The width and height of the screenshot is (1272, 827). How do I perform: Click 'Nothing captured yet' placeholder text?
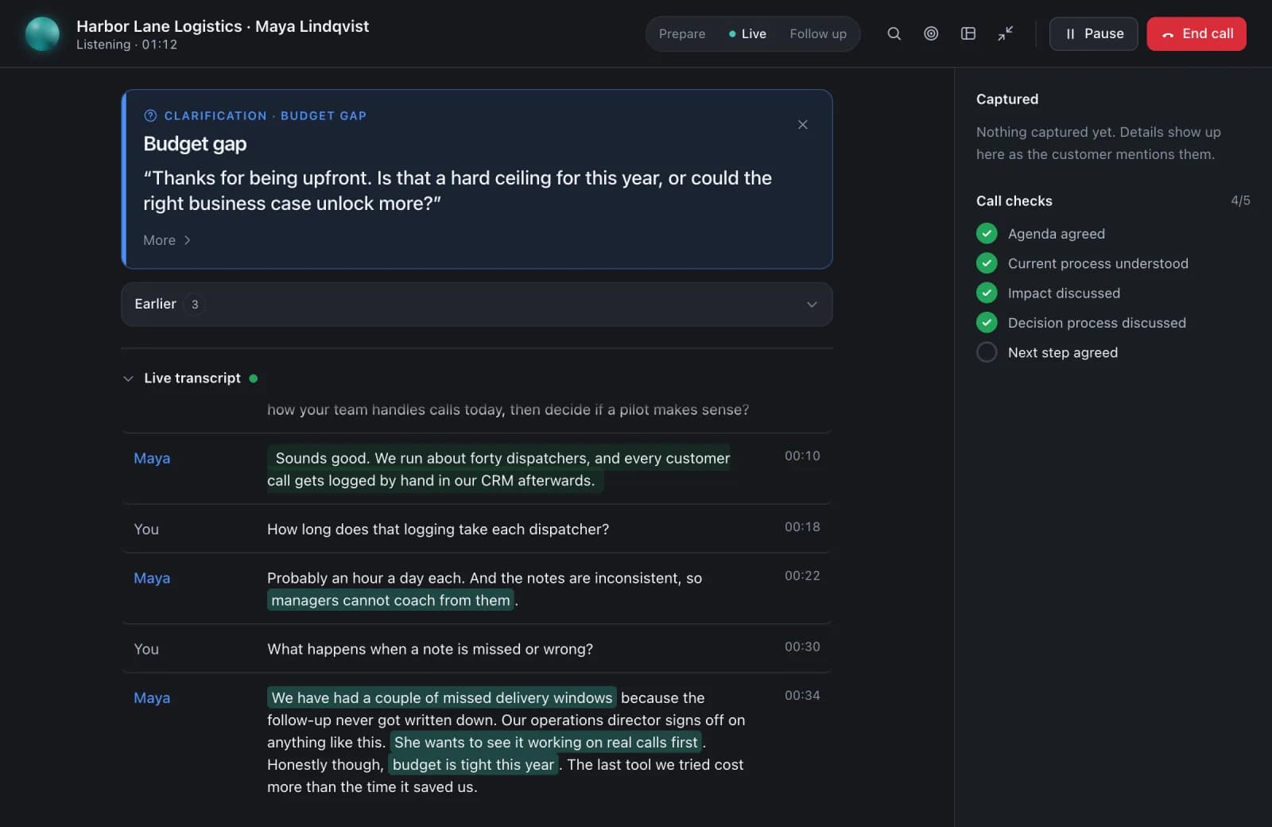point(1099,143)
